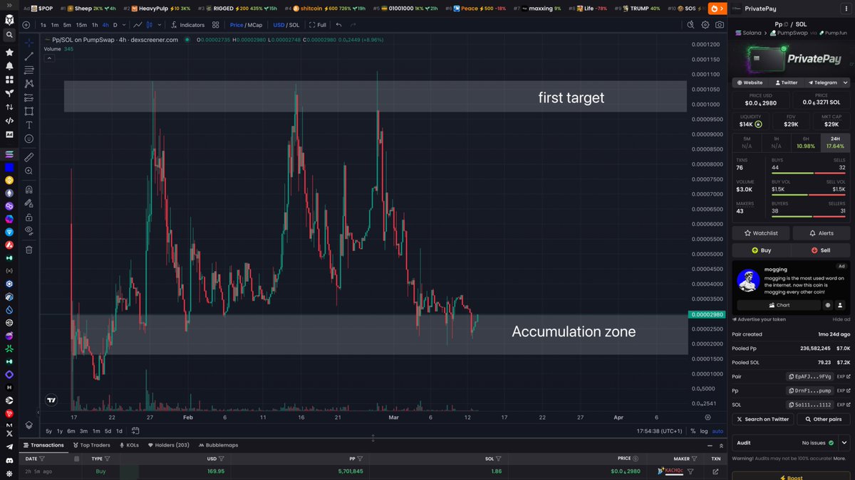Screen dimensions: 855x480
Task: Click the TradingView logo on chart
Action: (51, 400)
